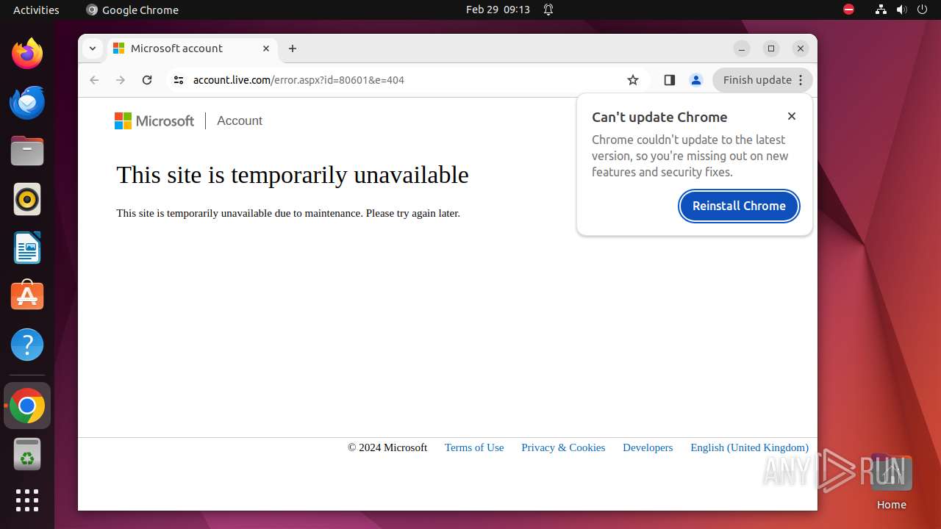The width and height of the screenshot is (941, 529).
Task: Minimize the Chrome window
Action: pos(742,48)
